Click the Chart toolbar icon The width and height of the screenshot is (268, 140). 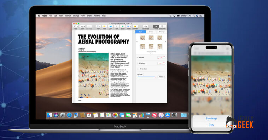[x=110, y=26]
